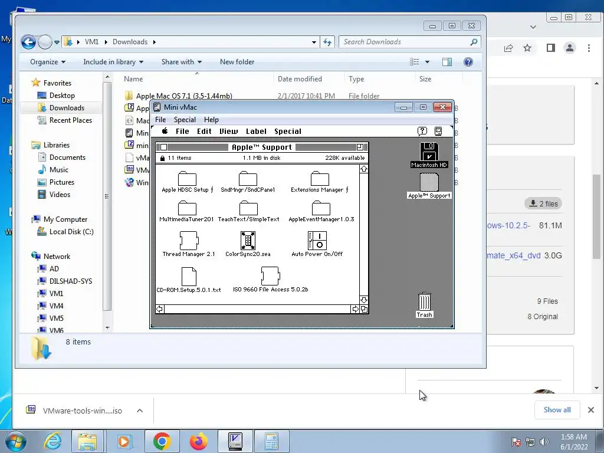Open the change view options arrow
Viewport: 604px width, 453px height.
point(427,62)
